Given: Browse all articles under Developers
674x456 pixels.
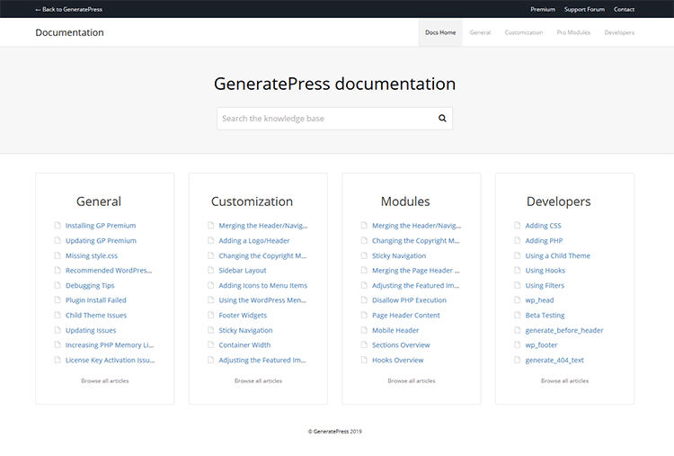Looking at the screenshot, I should click(x=565, y=380).
